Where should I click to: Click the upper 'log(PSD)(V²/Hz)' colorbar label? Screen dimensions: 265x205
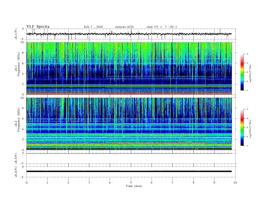(251, 74)
